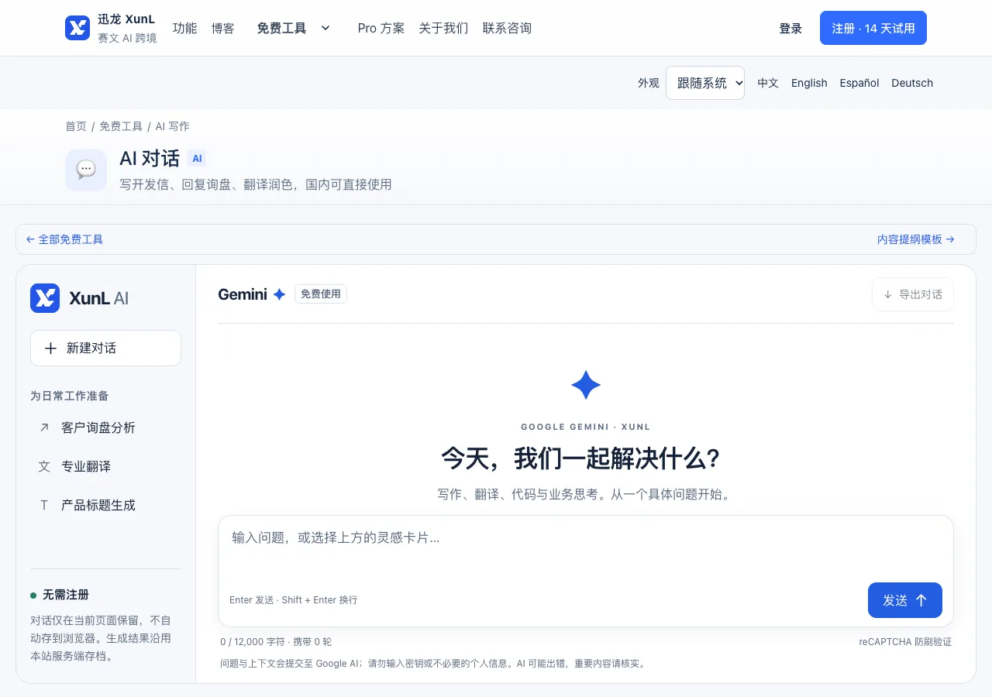This screenshot has width=992, height=697.
Task: Open AI 写作 in the breadcrumb
Action: tap(172, 126)
